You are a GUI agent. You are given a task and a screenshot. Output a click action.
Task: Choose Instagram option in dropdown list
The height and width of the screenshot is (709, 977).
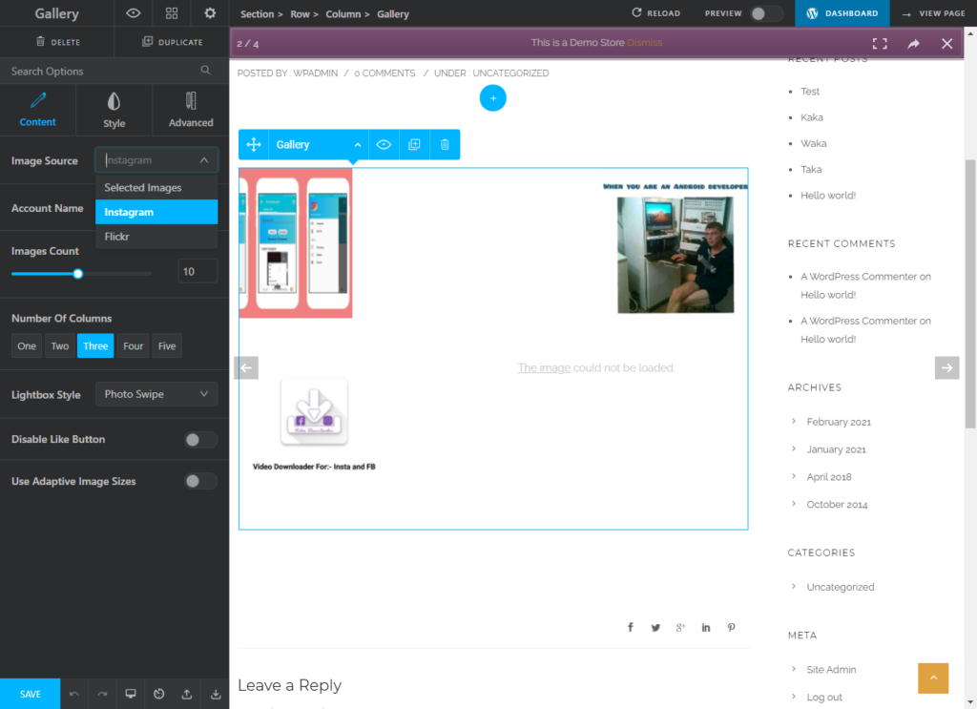tap(156, 212)
